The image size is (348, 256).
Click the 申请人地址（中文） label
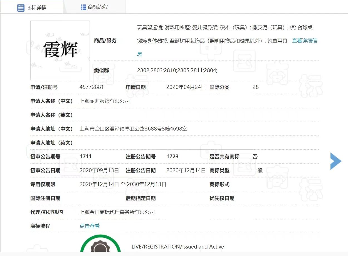click(51, 129)
